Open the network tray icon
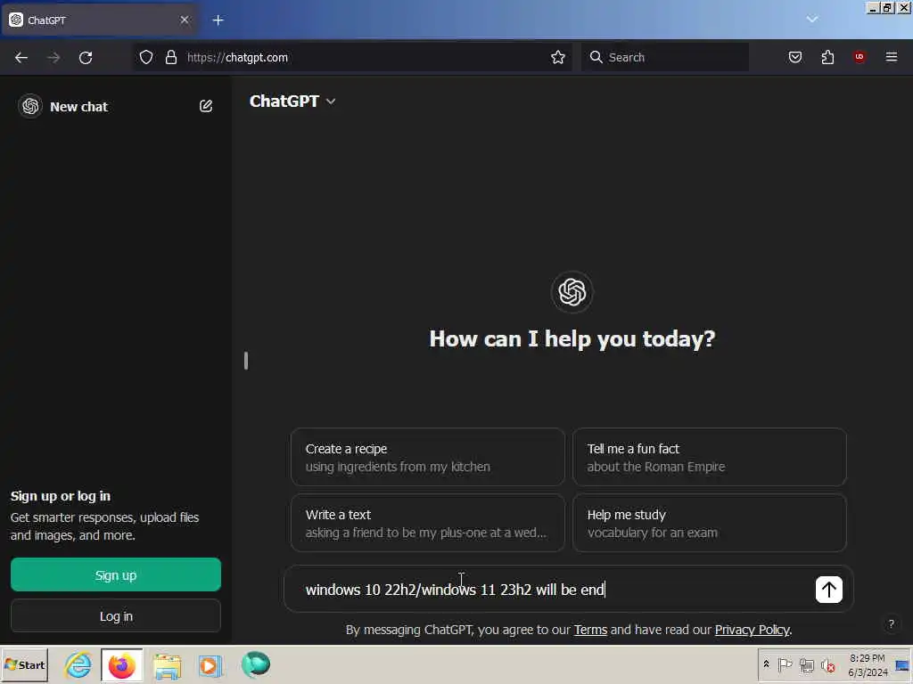Viewport: 913px width, 684px height. (806, 664)
